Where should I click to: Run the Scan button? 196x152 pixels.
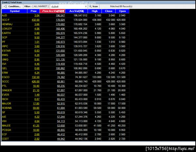pyautogui.click(x=93, y=7)
